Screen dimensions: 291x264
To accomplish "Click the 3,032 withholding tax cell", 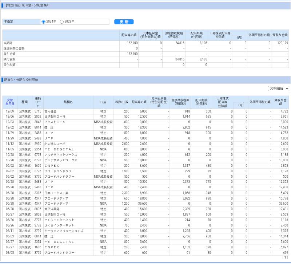I will pos(186,198).
